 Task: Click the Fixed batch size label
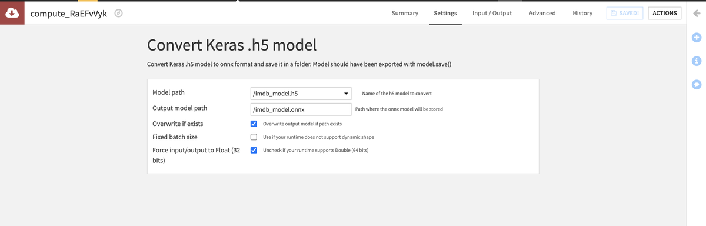175,137
